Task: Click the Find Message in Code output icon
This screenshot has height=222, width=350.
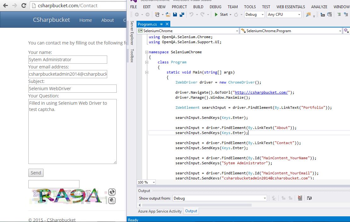Action: point(274,198)
